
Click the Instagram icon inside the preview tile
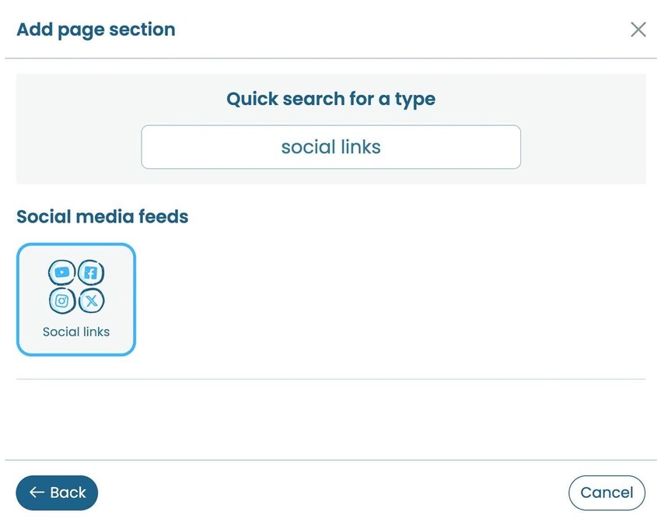(61, 300)
